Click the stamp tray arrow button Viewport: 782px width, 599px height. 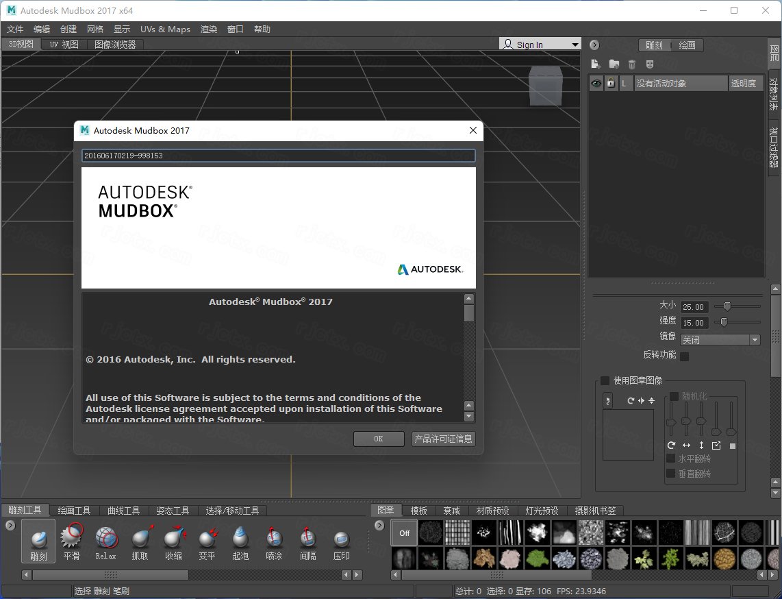tap(379, 525)
